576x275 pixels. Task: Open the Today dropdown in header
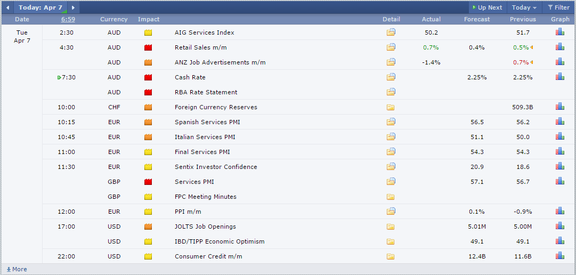(524, 7)
